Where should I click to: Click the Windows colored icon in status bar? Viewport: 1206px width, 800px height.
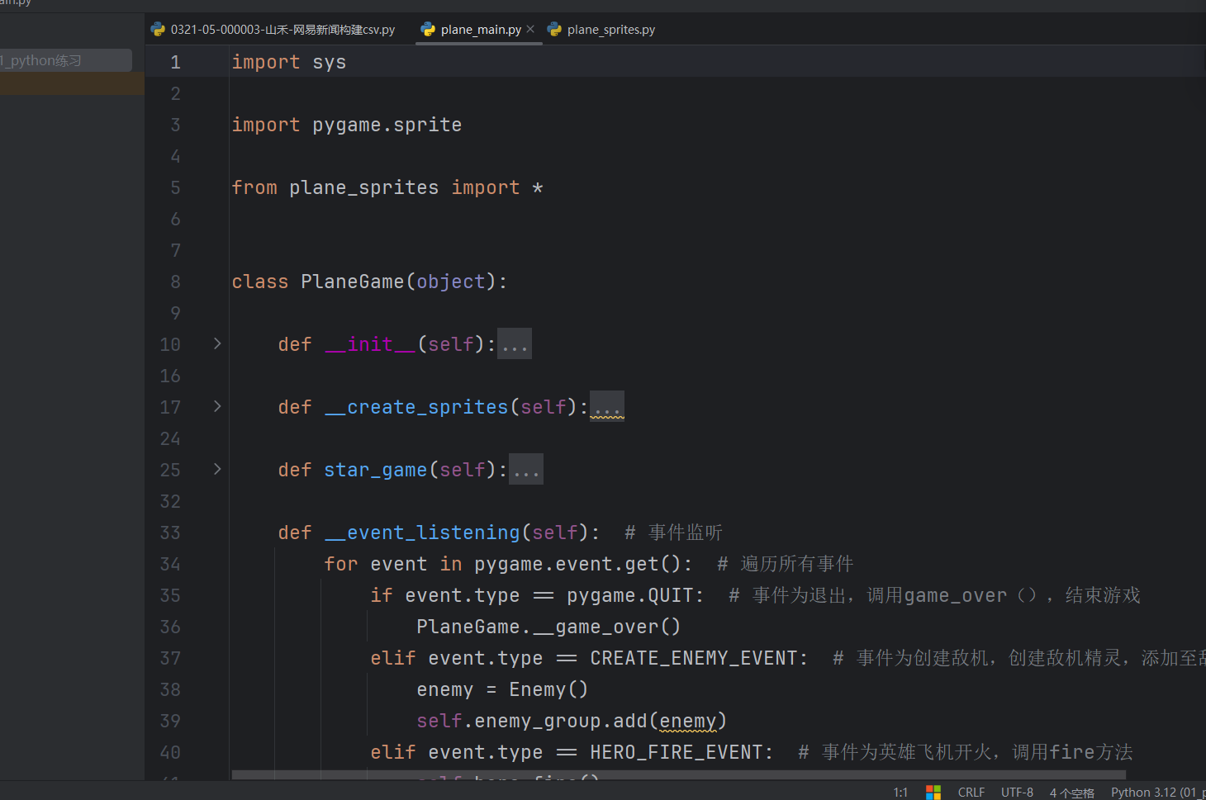[933, 792]
